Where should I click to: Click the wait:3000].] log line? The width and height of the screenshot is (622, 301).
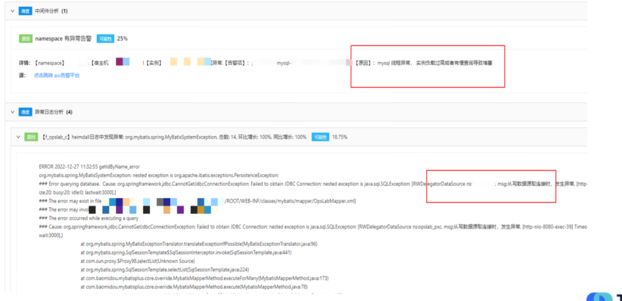(x=51, y=236)
